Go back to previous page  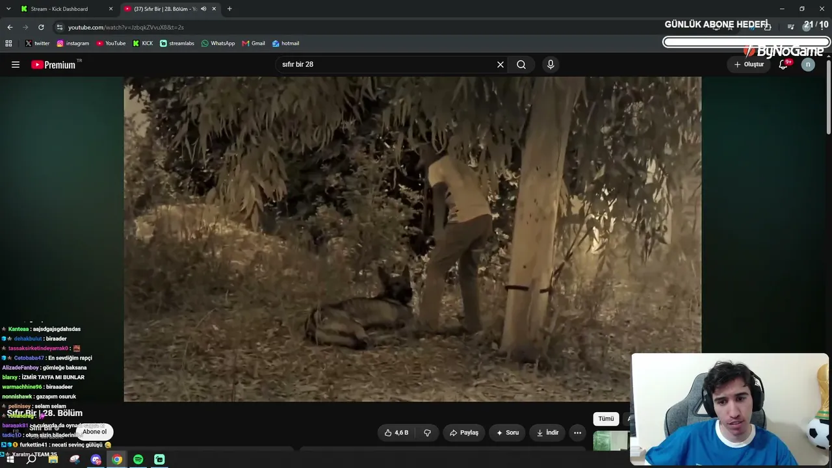pyautogui.click(x=10, y=27)
